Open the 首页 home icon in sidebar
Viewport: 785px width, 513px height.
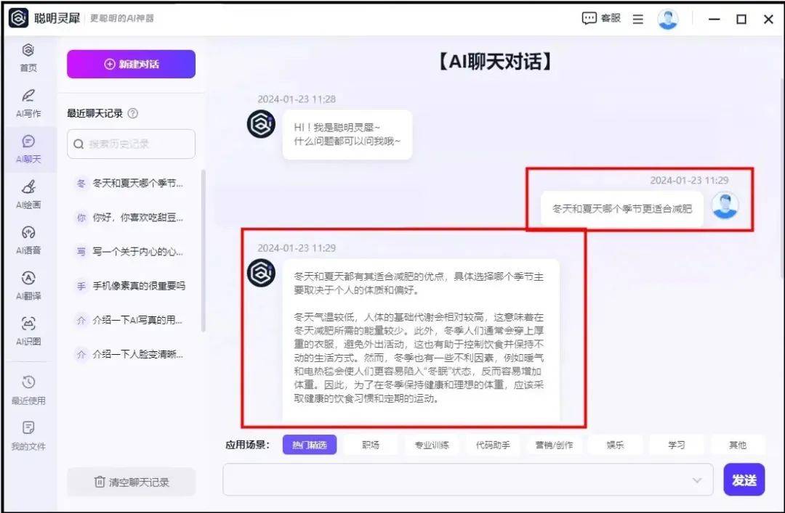point(28,58)
